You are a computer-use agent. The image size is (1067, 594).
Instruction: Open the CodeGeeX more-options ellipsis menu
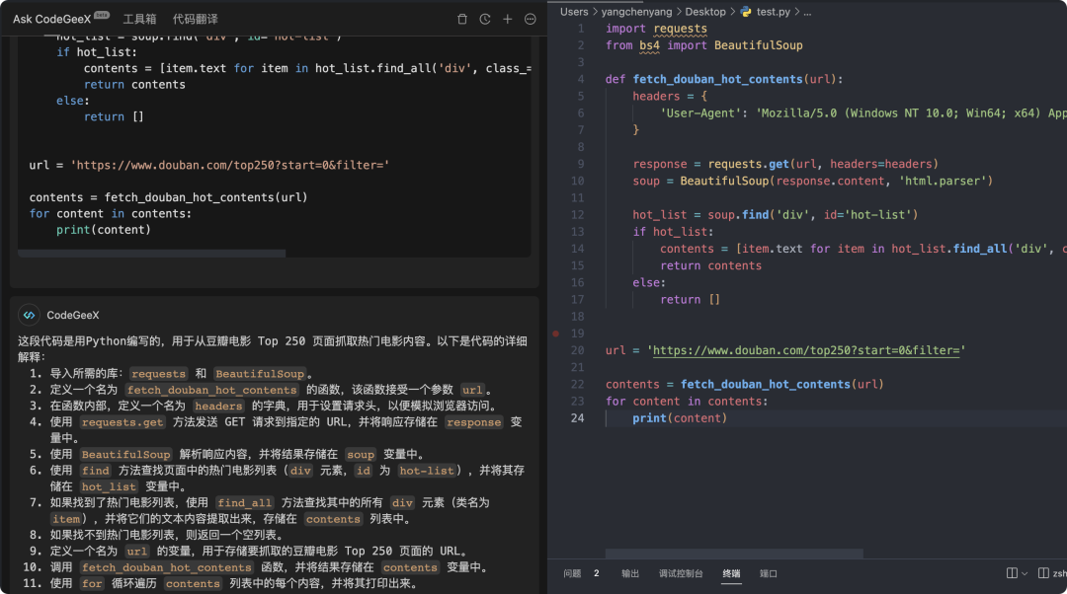(x=531, y=19)
